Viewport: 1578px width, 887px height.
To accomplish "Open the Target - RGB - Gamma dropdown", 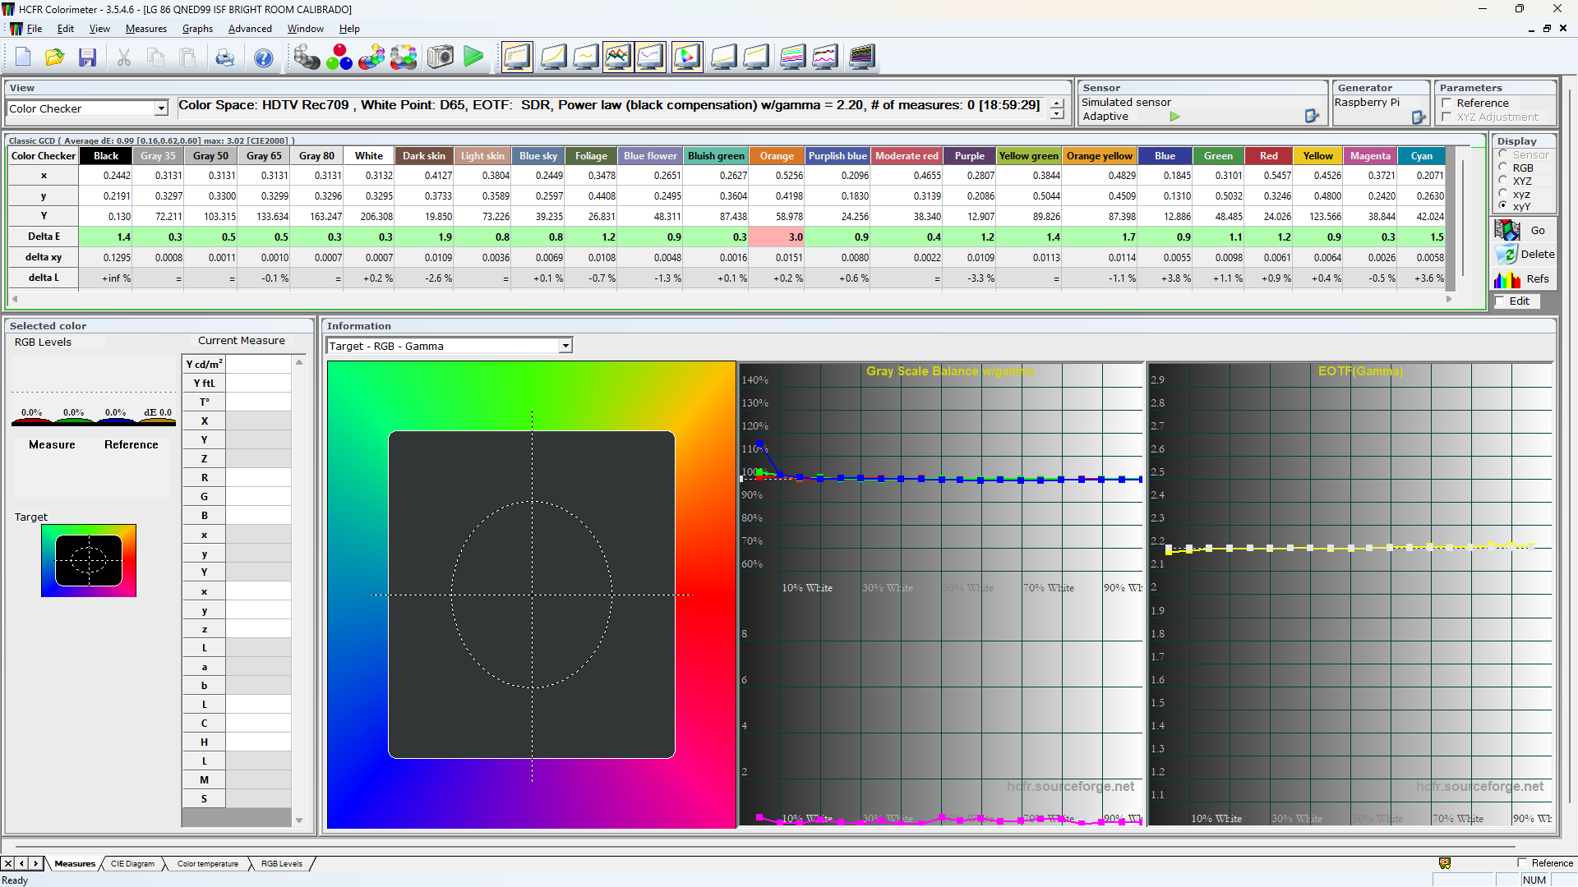I will point(565,346).
